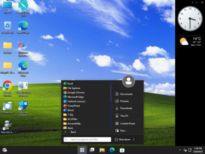Click the user account picture
Viewport: 205px width, 154px height.
(x=128, y=81)
